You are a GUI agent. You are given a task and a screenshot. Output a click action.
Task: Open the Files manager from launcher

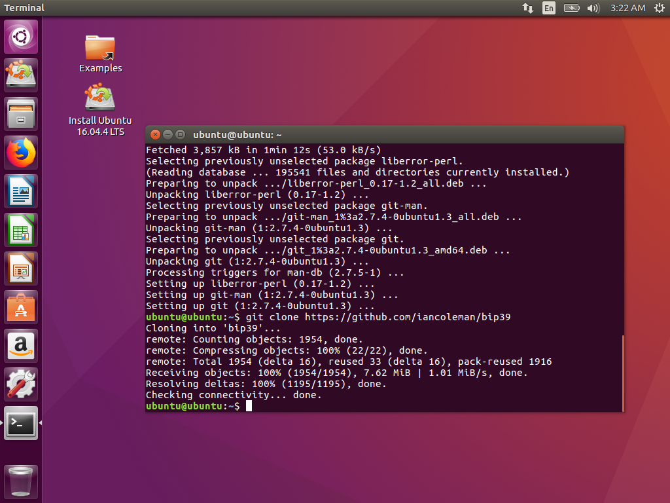(x=21, y=114)
